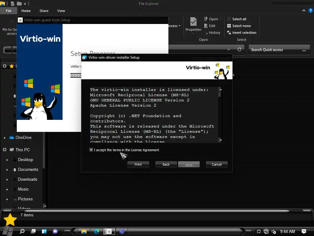Click Select all in the ribbon
The image size is (314, 236).
click(x=237, y=19)
